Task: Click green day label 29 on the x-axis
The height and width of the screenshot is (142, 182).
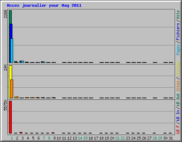Action: coord(160,138)
